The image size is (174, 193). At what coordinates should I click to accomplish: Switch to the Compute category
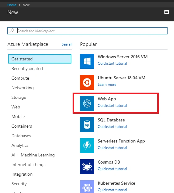tap(20, 78)
